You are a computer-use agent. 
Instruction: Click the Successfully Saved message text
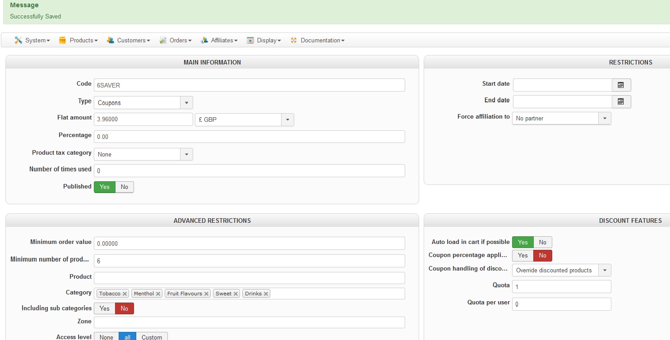[35, 17]
